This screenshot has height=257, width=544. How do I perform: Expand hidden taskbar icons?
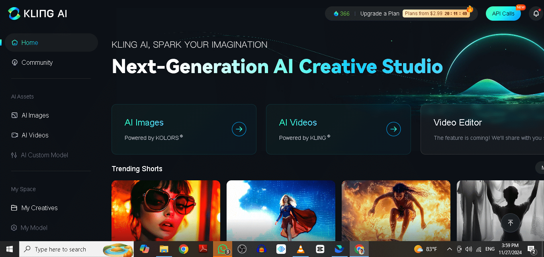pyautogui.click(x=449, y=249)
